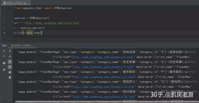Click the 竞技同人 category_name text
199x103 pixels.
pos(129,82)
